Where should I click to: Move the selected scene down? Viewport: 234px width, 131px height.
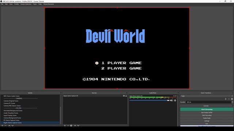coord(13,126)
